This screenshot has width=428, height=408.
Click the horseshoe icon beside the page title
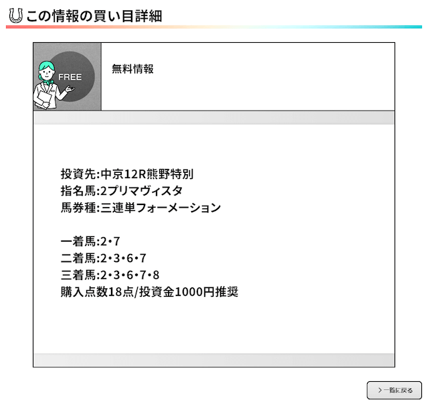click(15, 15)
